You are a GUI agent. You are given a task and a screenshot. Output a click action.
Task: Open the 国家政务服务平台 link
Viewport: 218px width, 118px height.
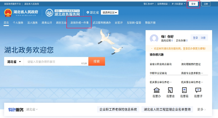point(12,4)
